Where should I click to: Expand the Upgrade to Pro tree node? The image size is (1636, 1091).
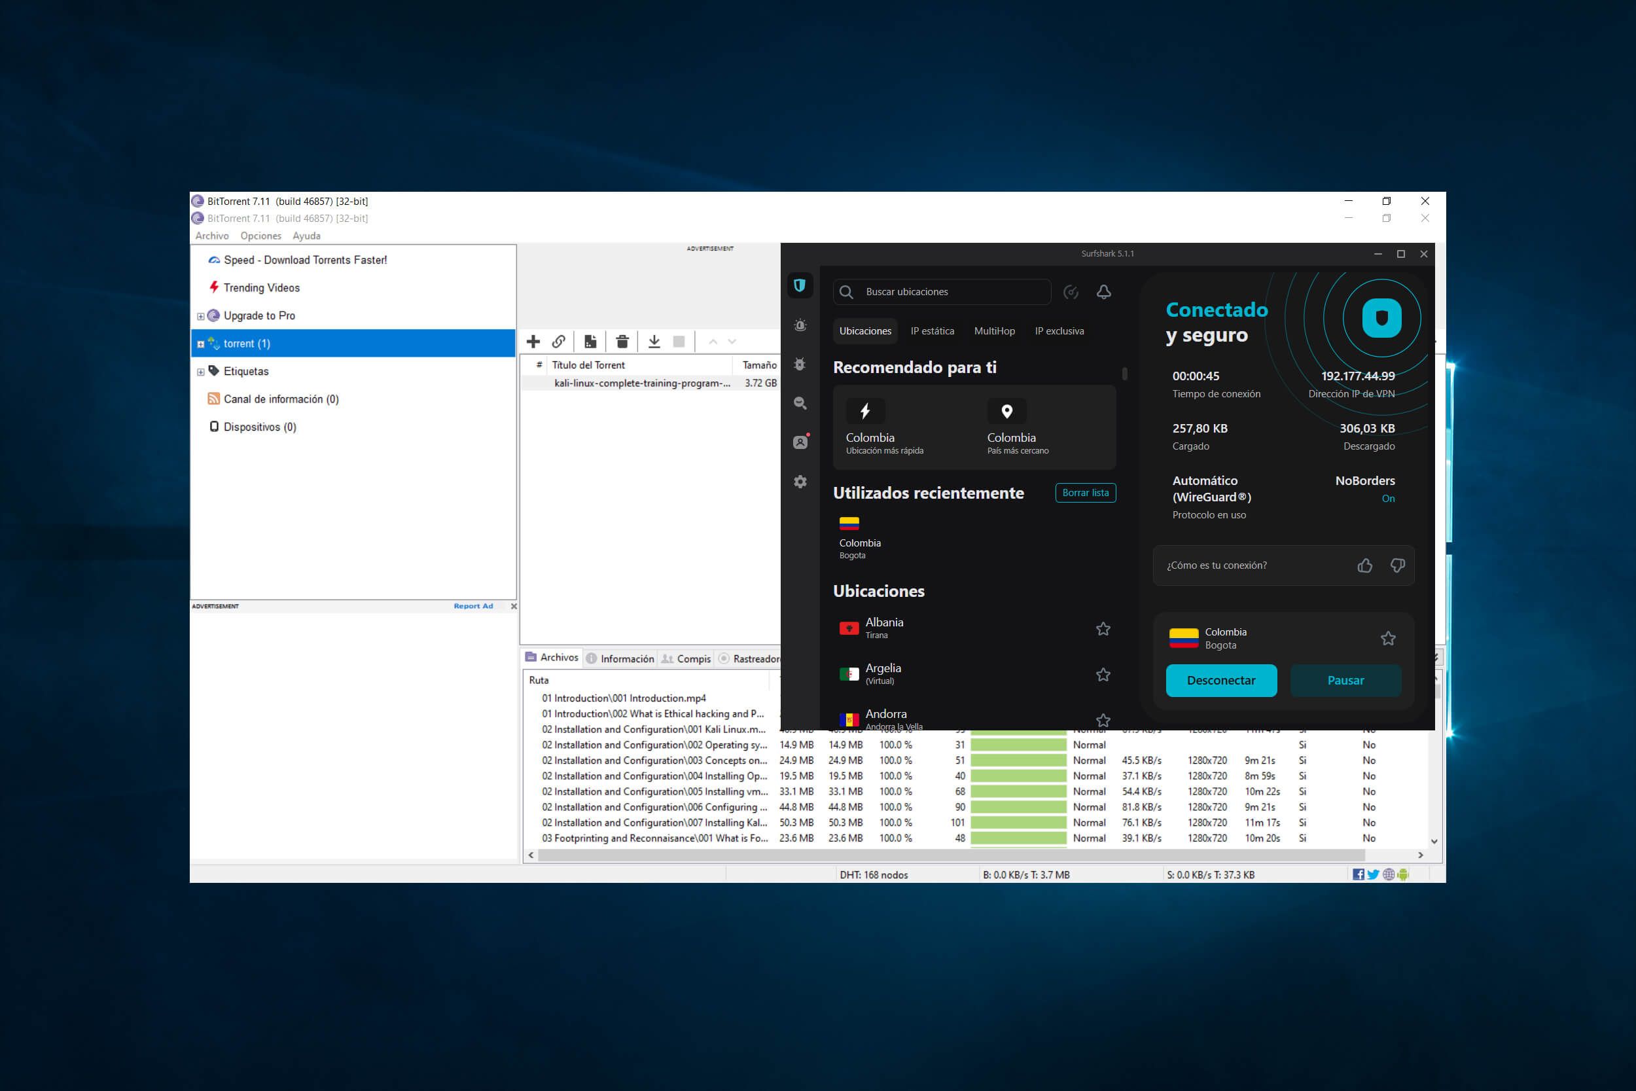200,316
